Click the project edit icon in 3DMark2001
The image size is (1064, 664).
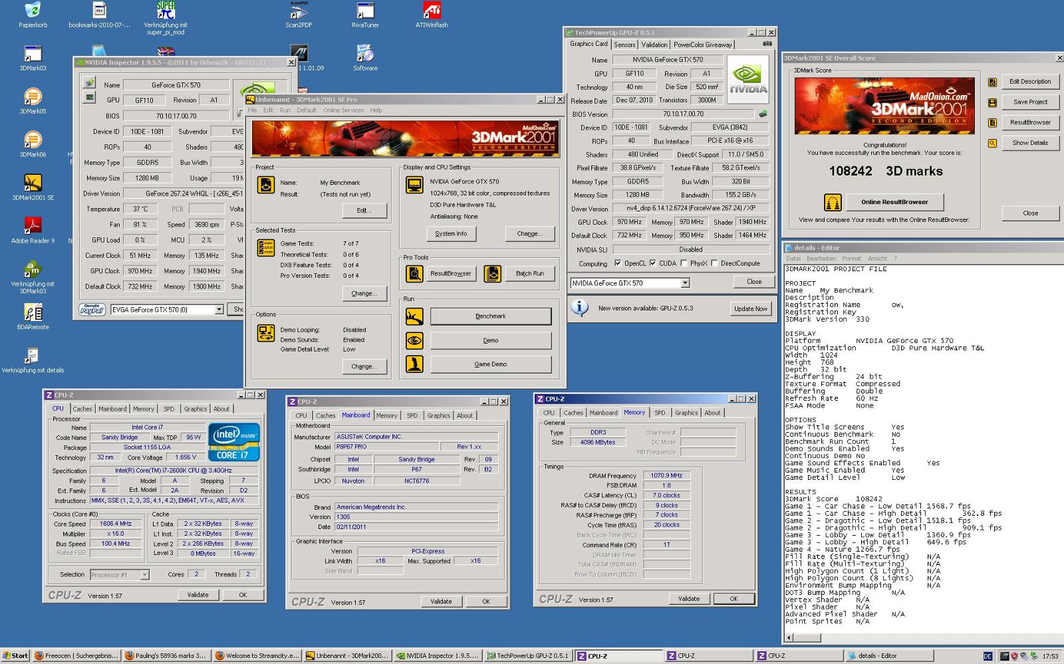tap(266, 184)
